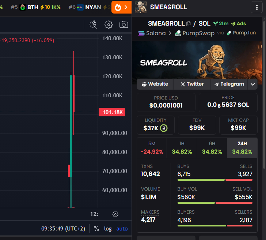
Task: Click the buyers versus sellers ratio bar
Action: click(215, 226)
